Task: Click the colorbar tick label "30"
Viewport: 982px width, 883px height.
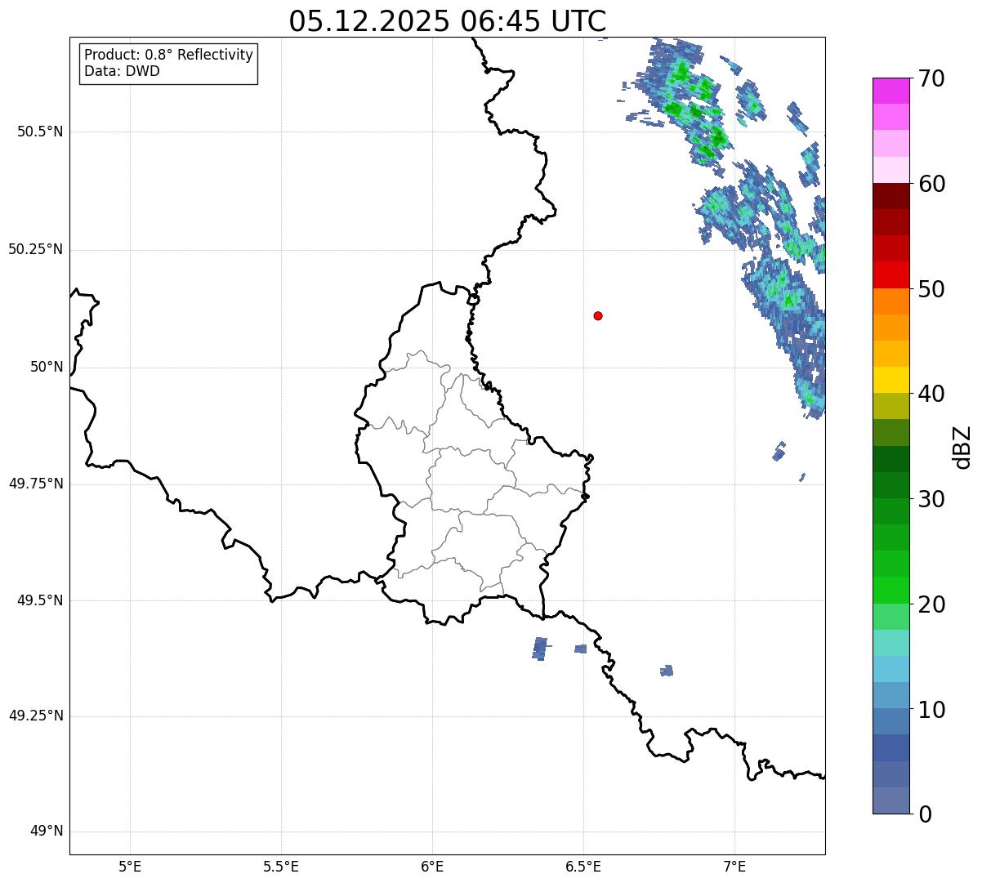Action: click(931, 499)
